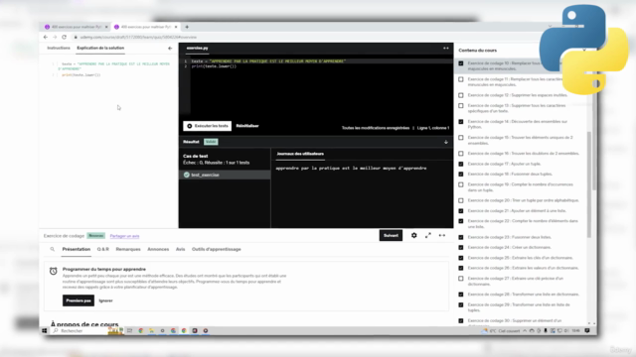Image resolution: width=636 pixels, height=357 pixels.
Task: Dismiss the reminder with Ignorer
Action: [106, 300]
